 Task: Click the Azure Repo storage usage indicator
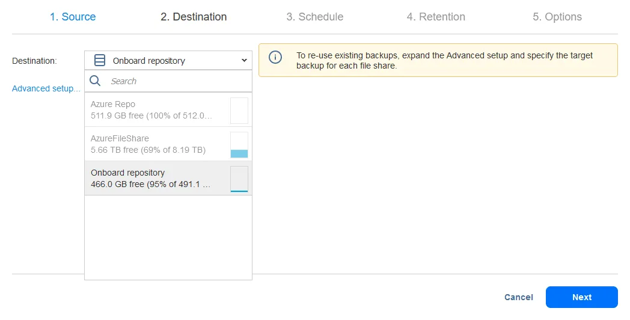pos(239,110)
